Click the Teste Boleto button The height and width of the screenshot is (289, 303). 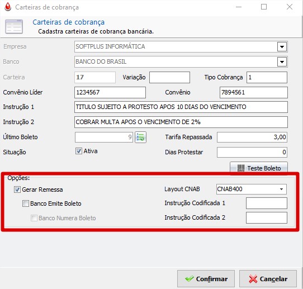(259, 168)
